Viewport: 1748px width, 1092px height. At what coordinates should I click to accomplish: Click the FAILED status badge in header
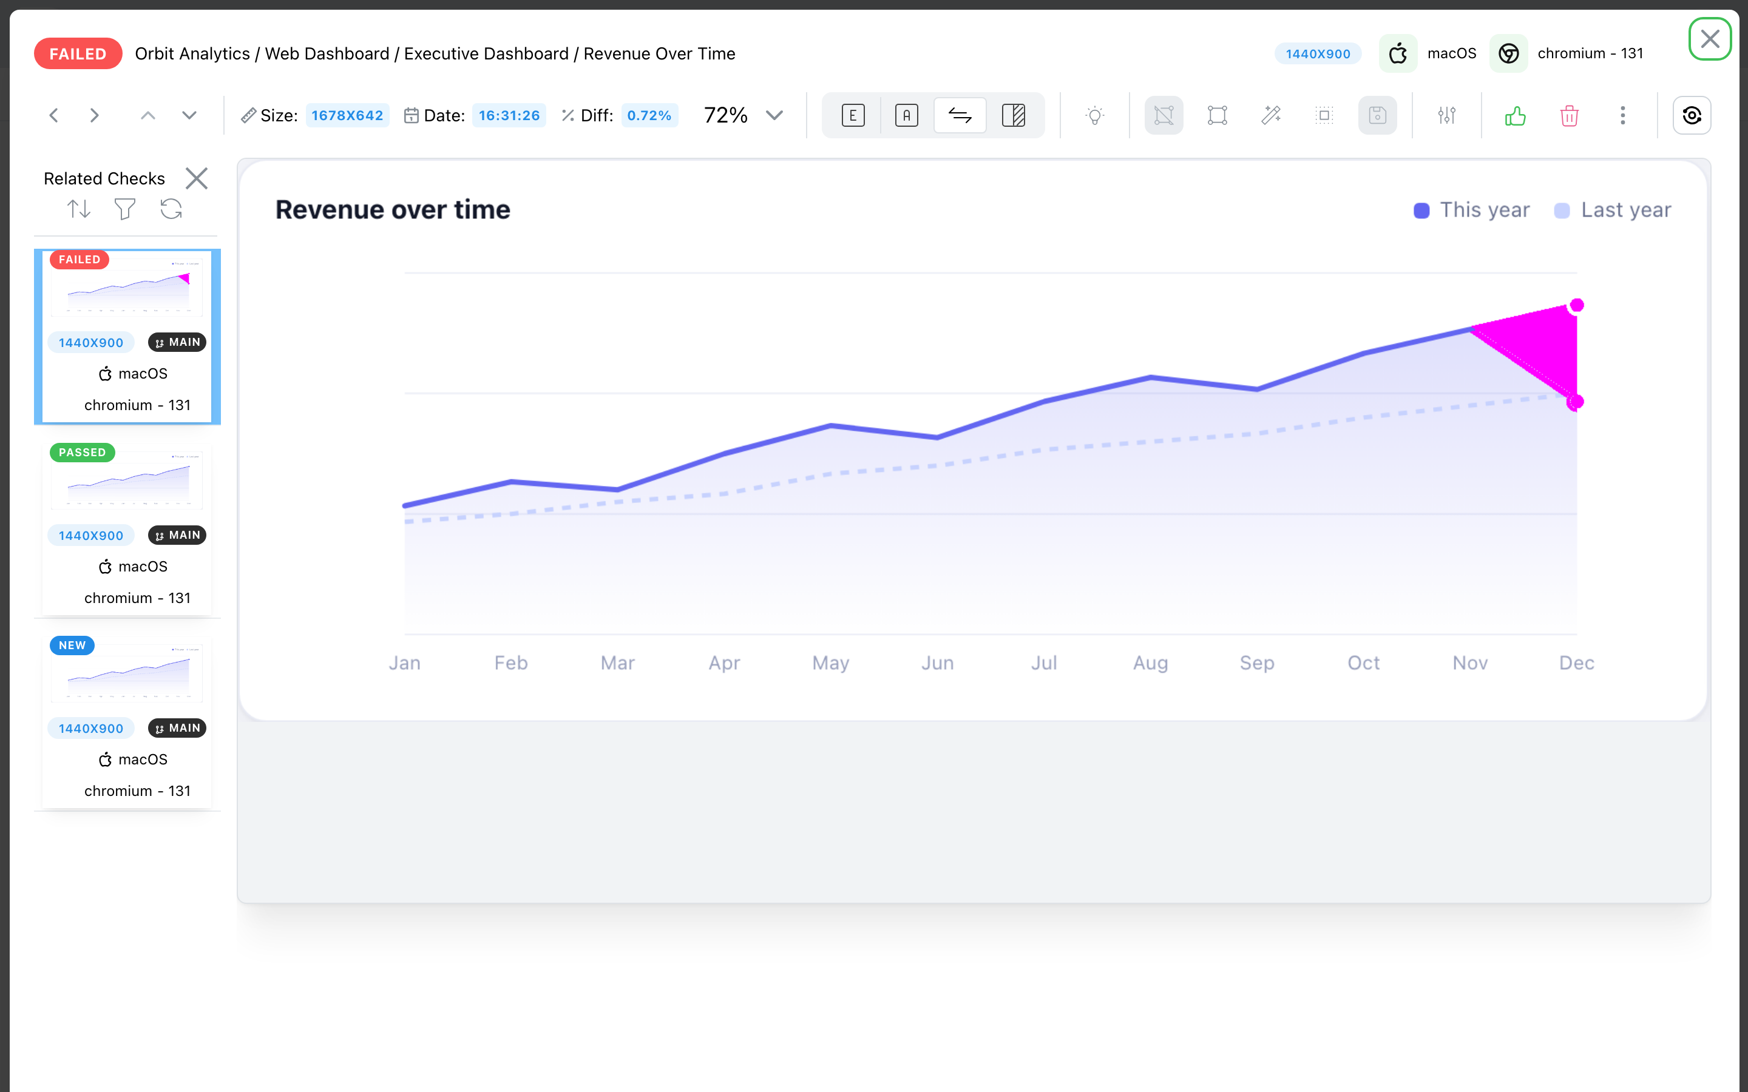point(78,53)
